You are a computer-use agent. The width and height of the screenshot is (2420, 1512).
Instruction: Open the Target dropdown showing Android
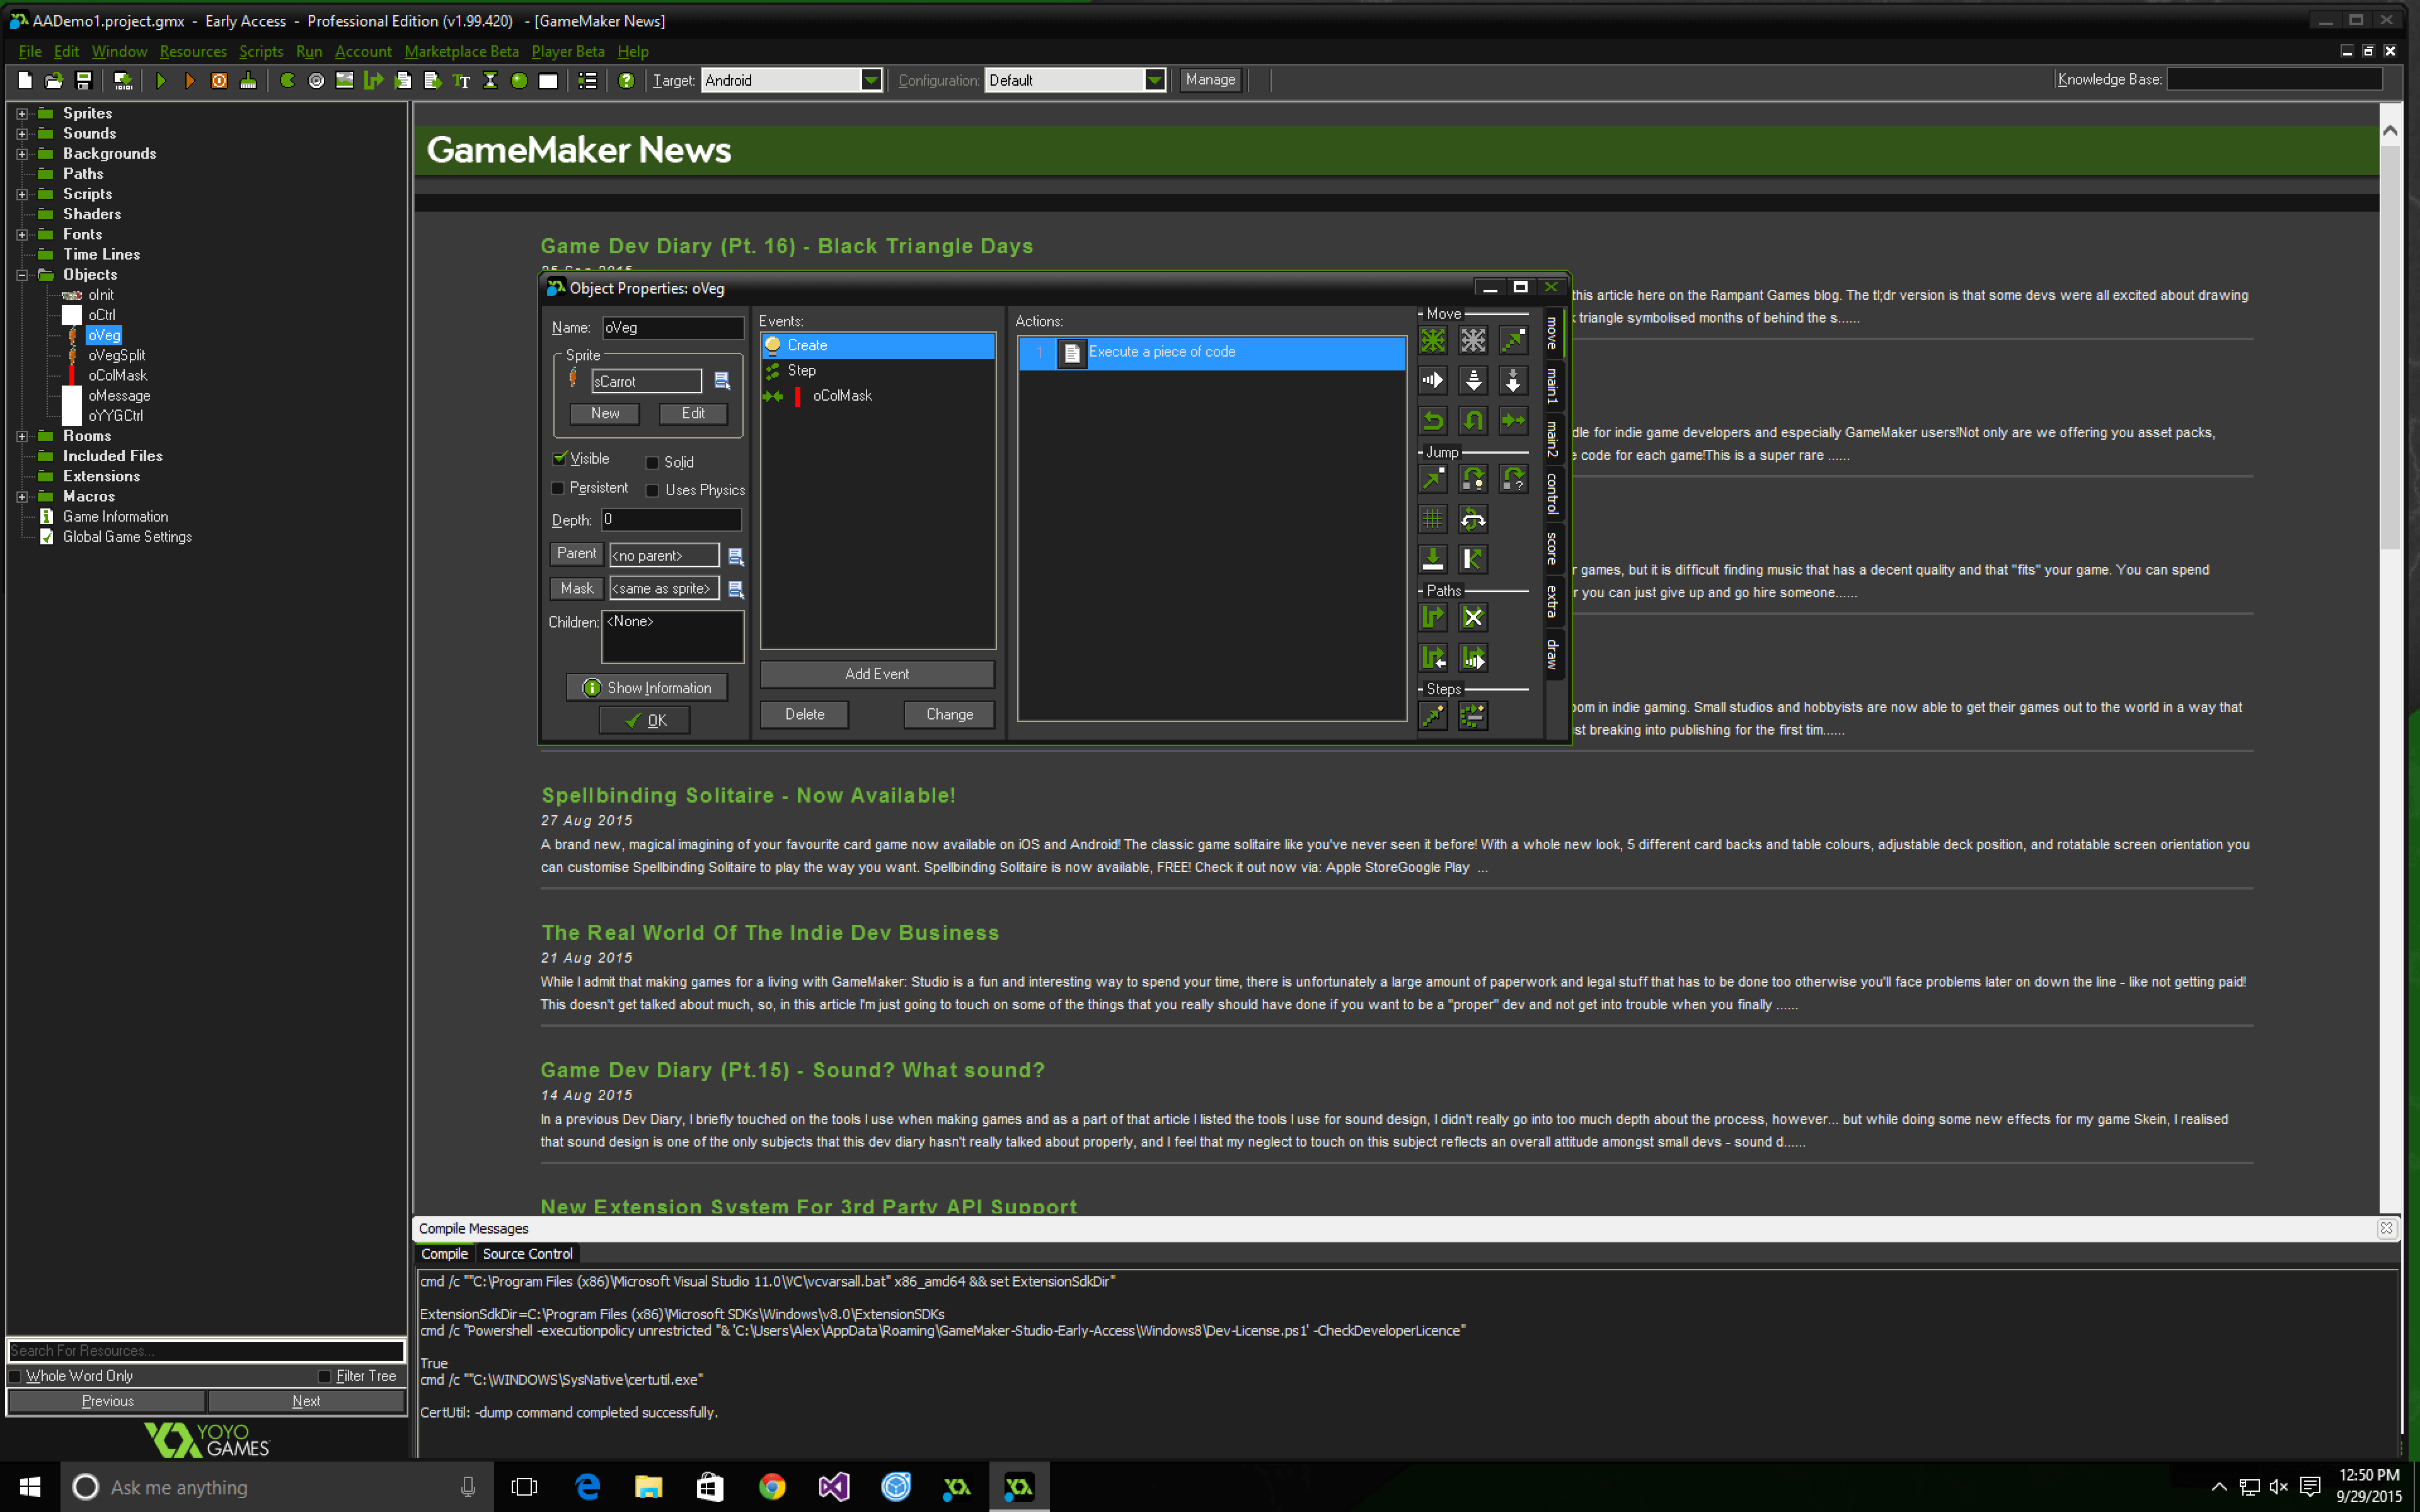tap(872, 80)
